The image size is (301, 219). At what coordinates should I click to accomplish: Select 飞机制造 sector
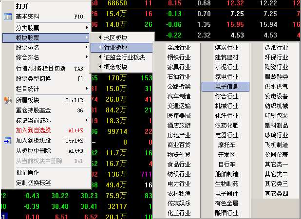pos(277,145)
